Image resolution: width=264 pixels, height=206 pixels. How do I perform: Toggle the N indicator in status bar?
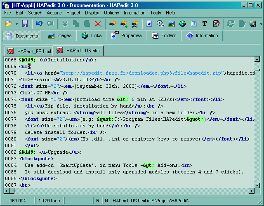(106, 201)
